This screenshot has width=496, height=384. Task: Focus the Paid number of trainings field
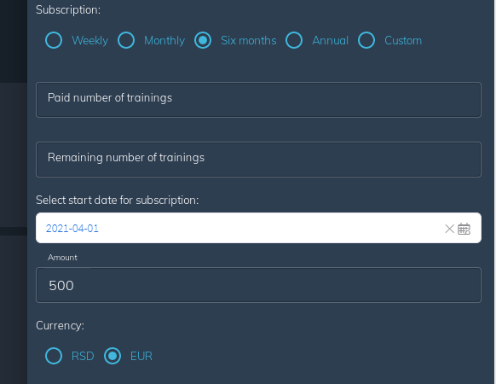pyautogui.click(x=258, y=100)
